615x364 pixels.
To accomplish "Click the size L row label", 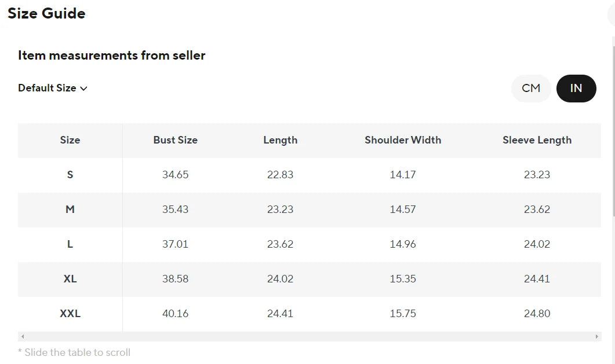I will tap(70, 244).
